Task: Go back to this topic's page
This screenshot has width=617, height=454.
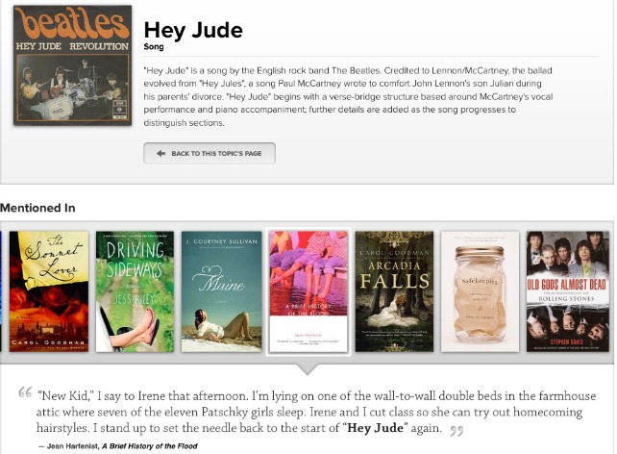Action: 209,153
